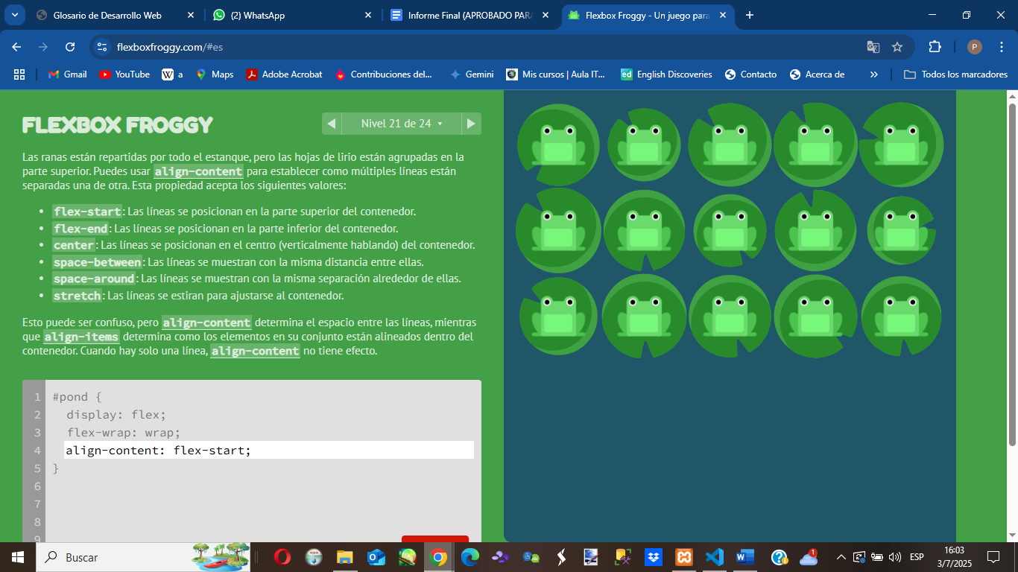Open the weather cloud notification icon

click(x=809, y=557)
